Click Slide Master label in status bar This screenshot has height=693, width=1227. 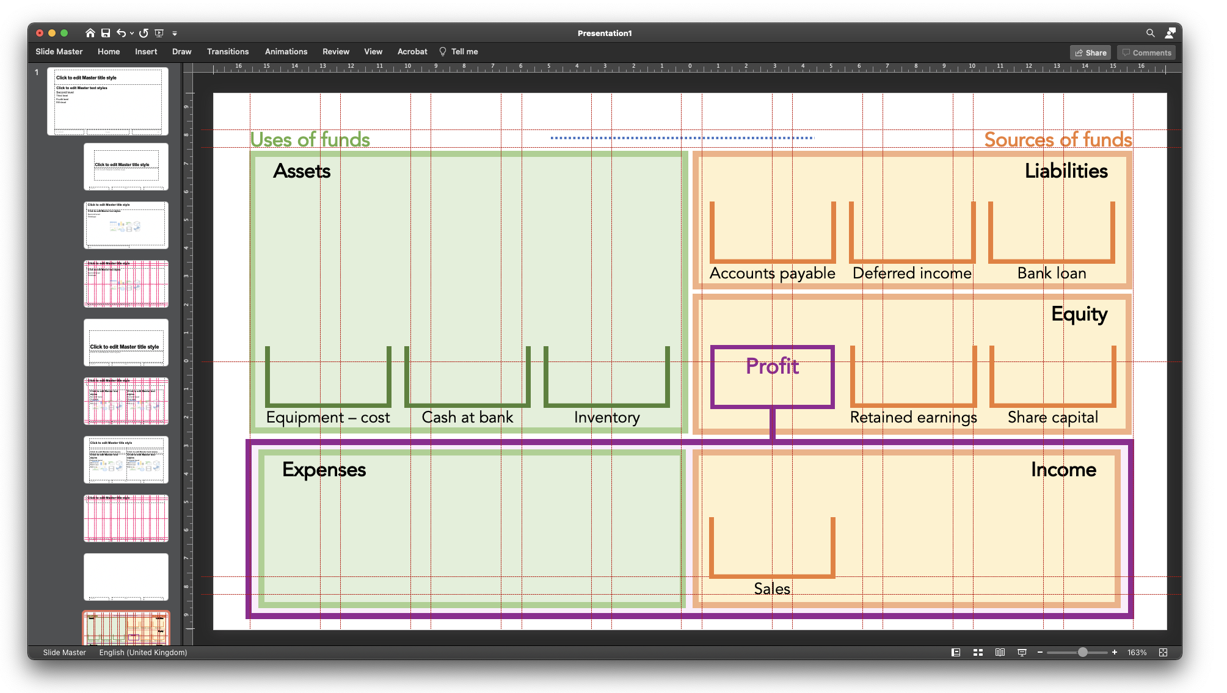tap(64, 652)
